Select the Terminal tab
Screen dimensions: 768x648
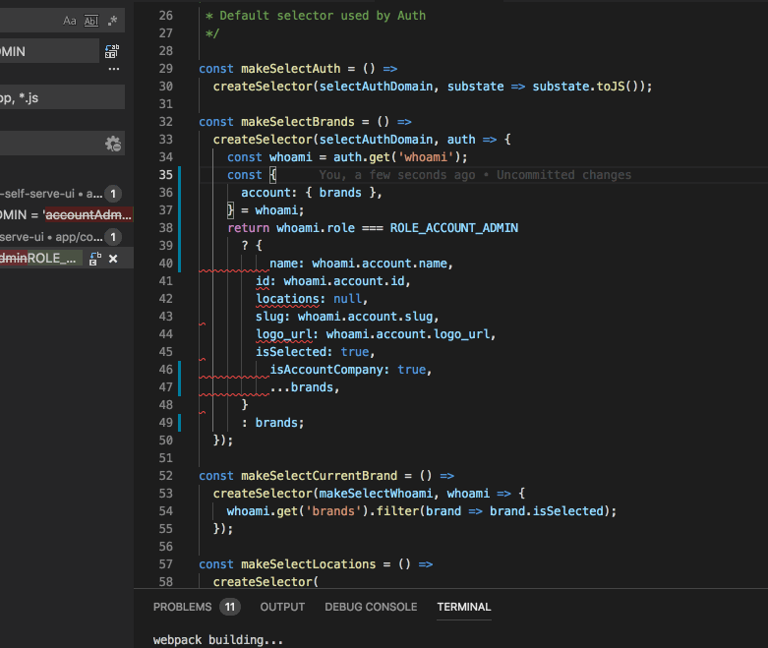click(x=463, y=607)
